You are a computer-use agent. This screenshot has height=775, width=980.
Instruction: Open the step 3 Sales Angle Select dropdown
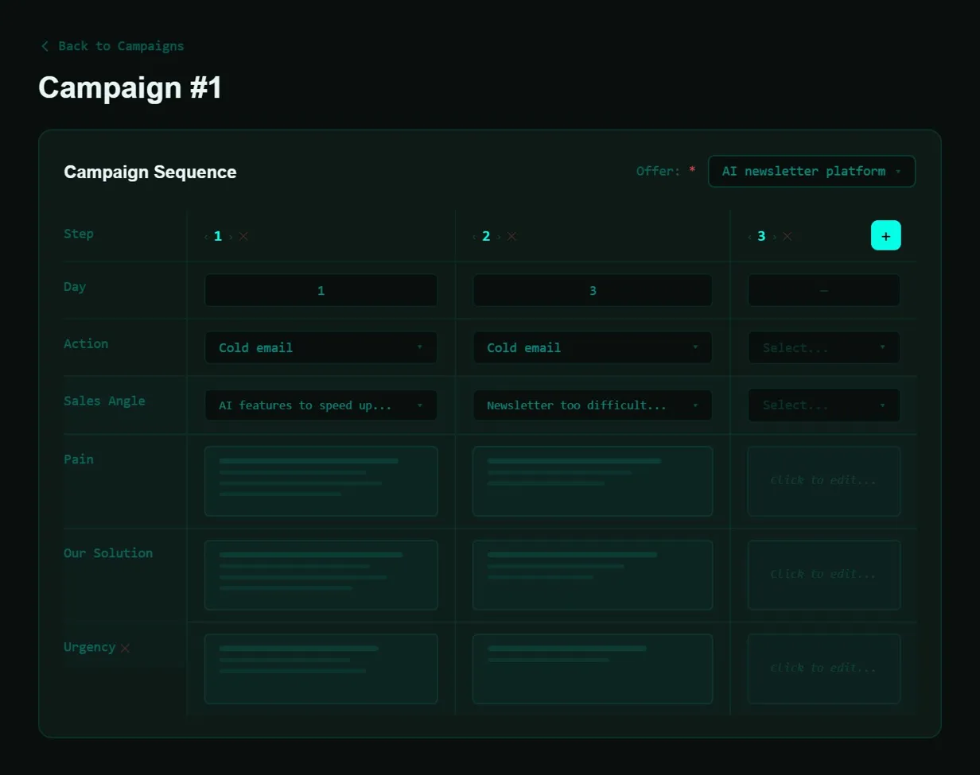823,405
